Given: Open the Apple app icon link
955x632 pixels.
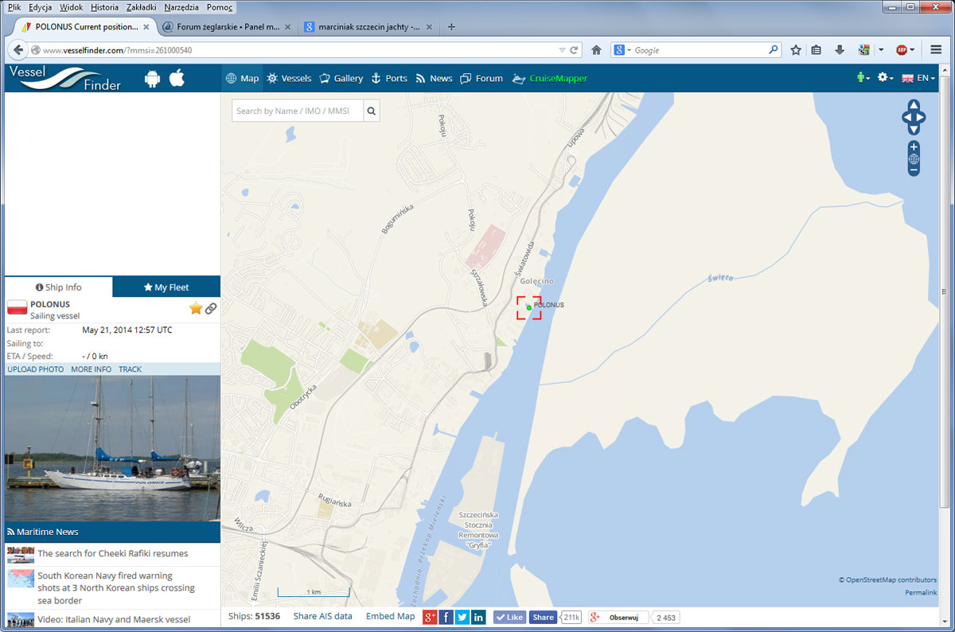Looking at the screenshot, I should (177, 77).
